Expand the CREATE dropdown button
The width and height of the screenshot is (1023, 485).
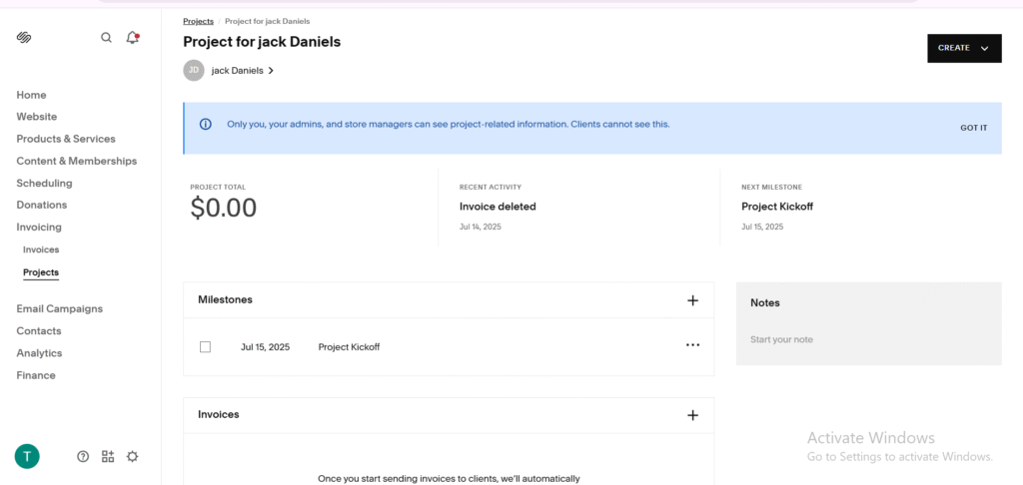964,48
